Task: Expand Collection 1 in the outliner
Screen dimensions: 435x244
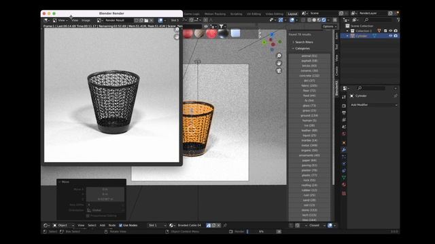Action: click(x=347, y=31)
